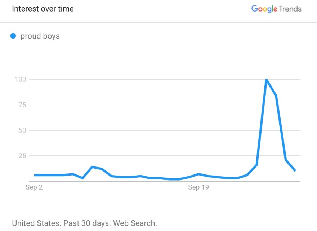
Task: Click the 50 y-axis label
Action: (22, 130)
